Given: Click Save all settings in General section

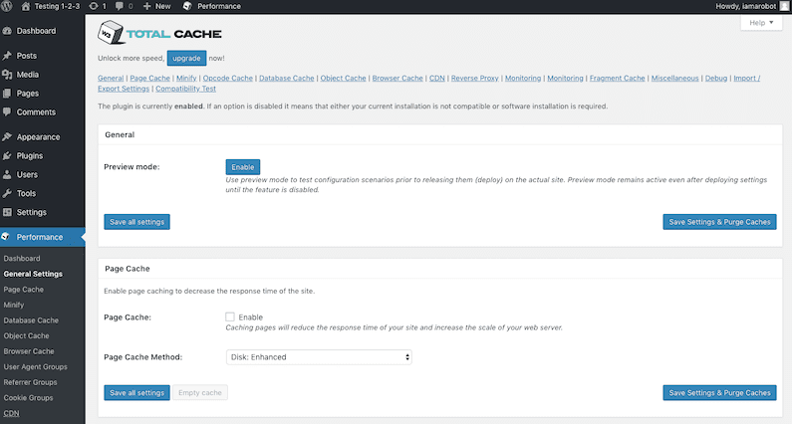Looking at the screenshot, I should [x=136, y=222].
